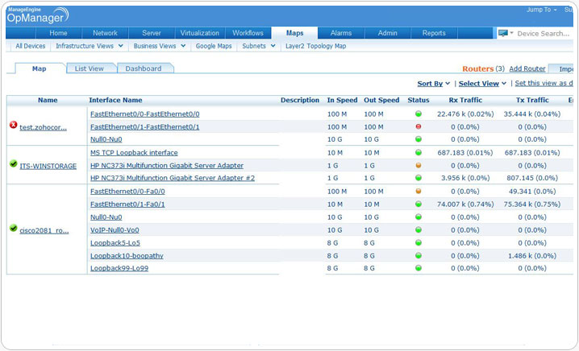579x351 pixels.
Task: Click Tx value 35.444 k (0.04%)
Action: coord(532,114)
